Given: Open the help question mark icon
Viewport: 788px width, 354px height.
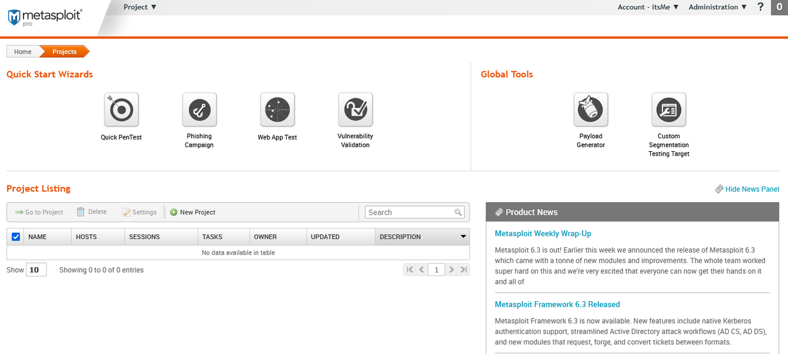Looking at the screenshot, I should click(761, 7).
